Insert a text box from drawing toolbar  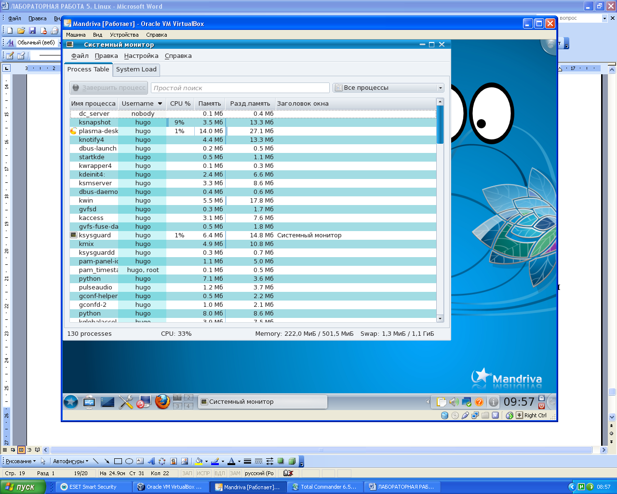(x=140, y=461)
